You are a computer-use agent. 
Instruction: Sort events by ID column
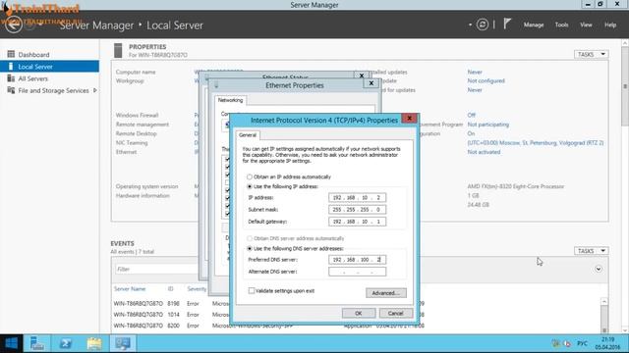pos(170,289)
